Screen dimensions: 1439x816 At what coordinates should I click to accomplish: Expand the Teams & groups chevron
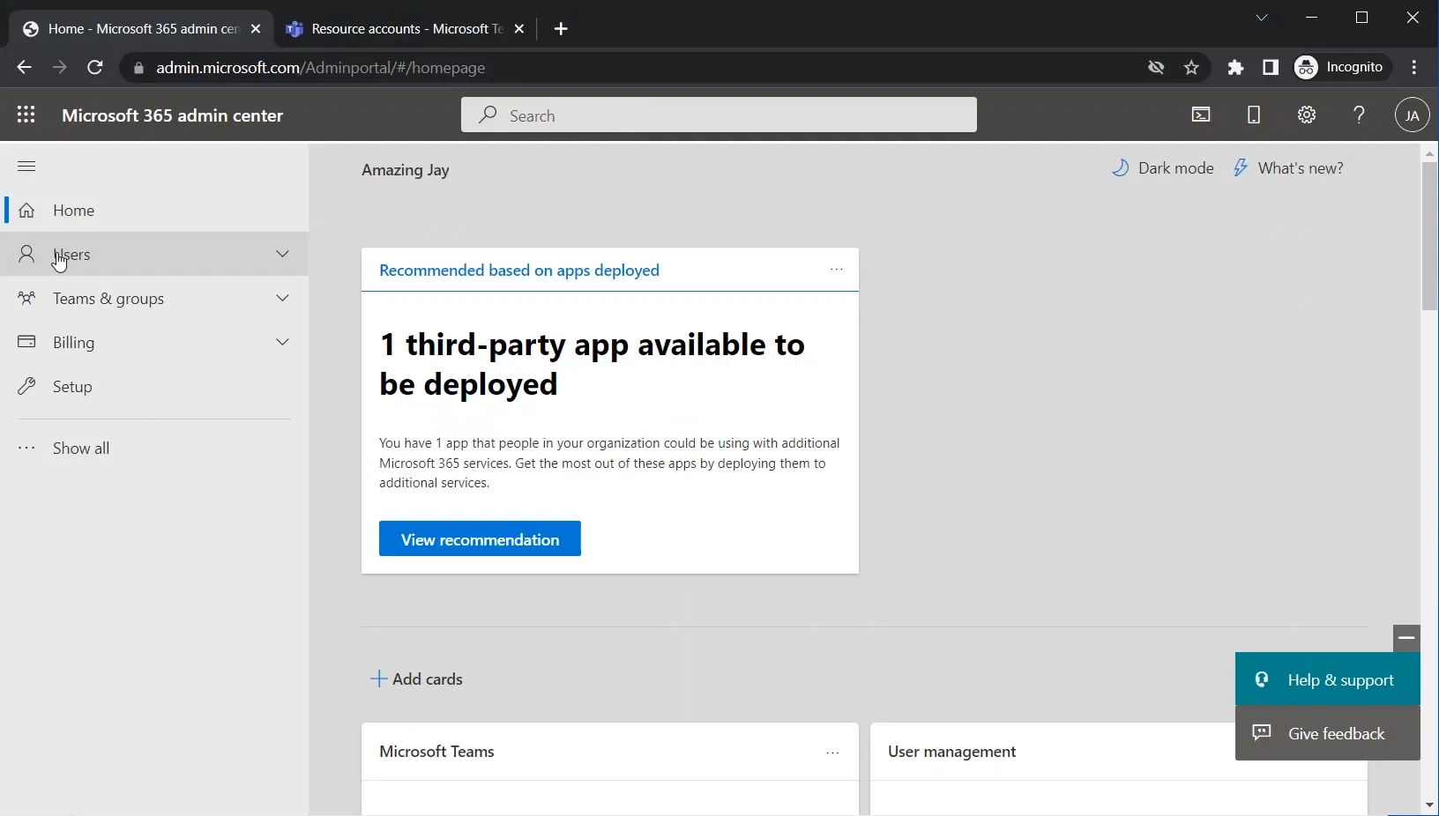[282, 299]
